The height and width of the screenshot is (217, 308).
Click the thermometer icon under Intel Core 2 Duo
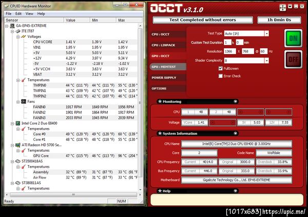click(x=24, y=129)
